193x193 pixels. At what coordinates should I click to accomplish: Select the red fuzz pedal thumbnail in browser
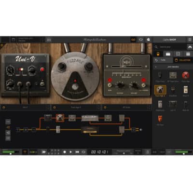click(x=185, y=75)
